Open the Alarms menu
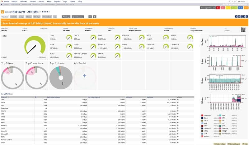Screen dimensions: 249x145 (x=41, y=2)
